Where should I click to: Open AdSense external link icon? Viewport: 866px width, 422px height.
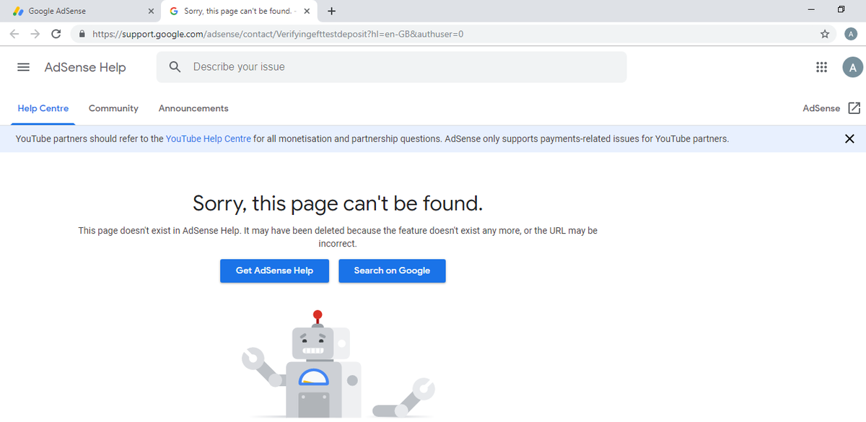(x=854, y=108)
